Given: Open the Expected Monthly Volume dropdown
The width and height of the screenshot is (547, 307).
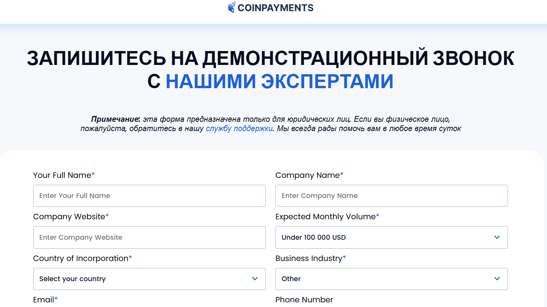Looking at the screenshot, I should tap(391, 237).
